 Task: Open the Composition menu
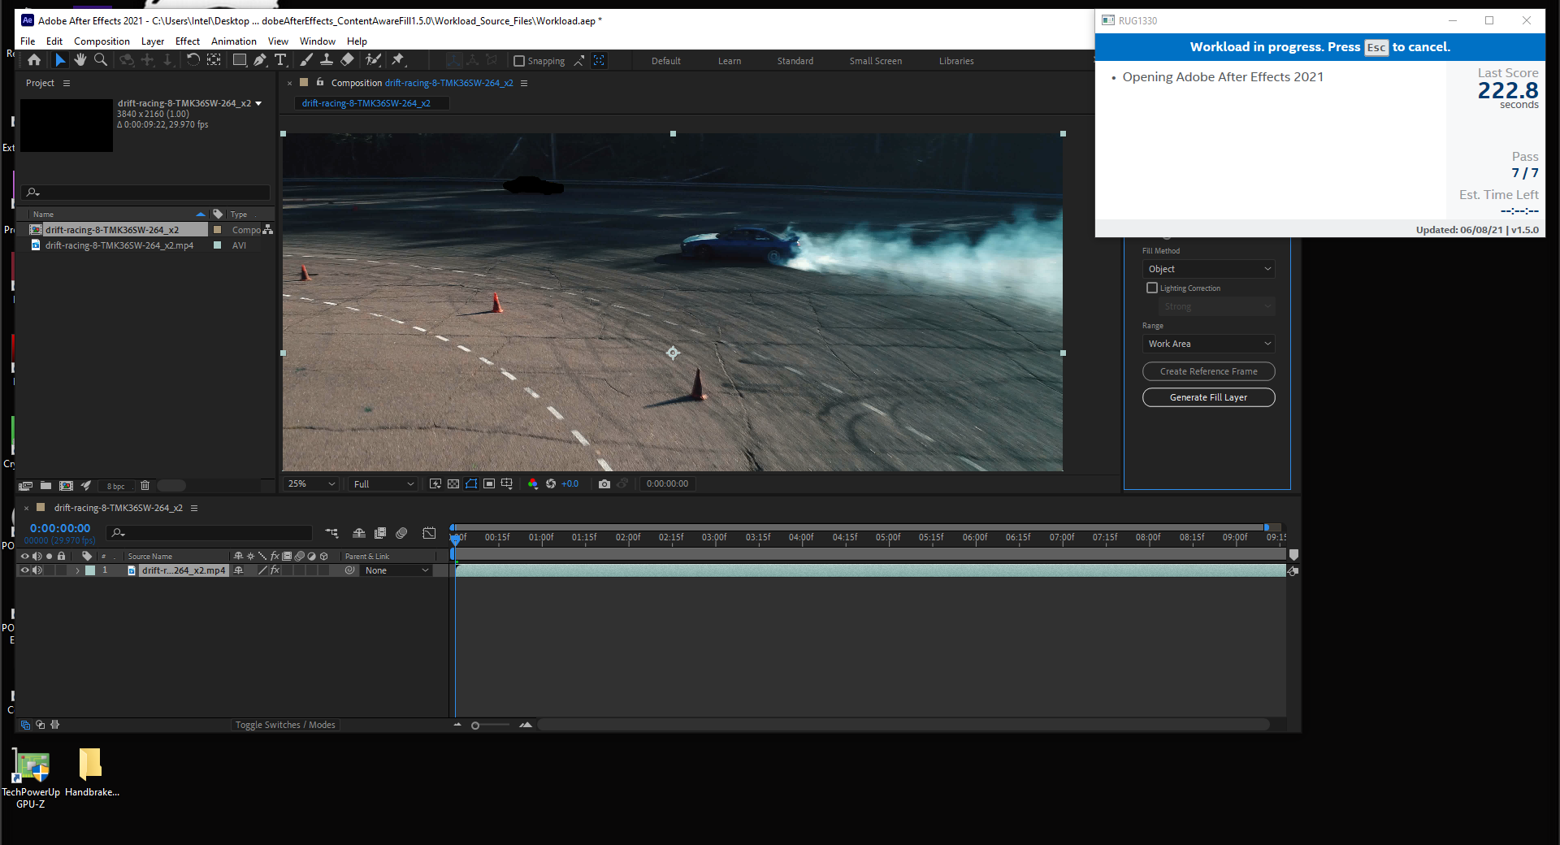102,41
